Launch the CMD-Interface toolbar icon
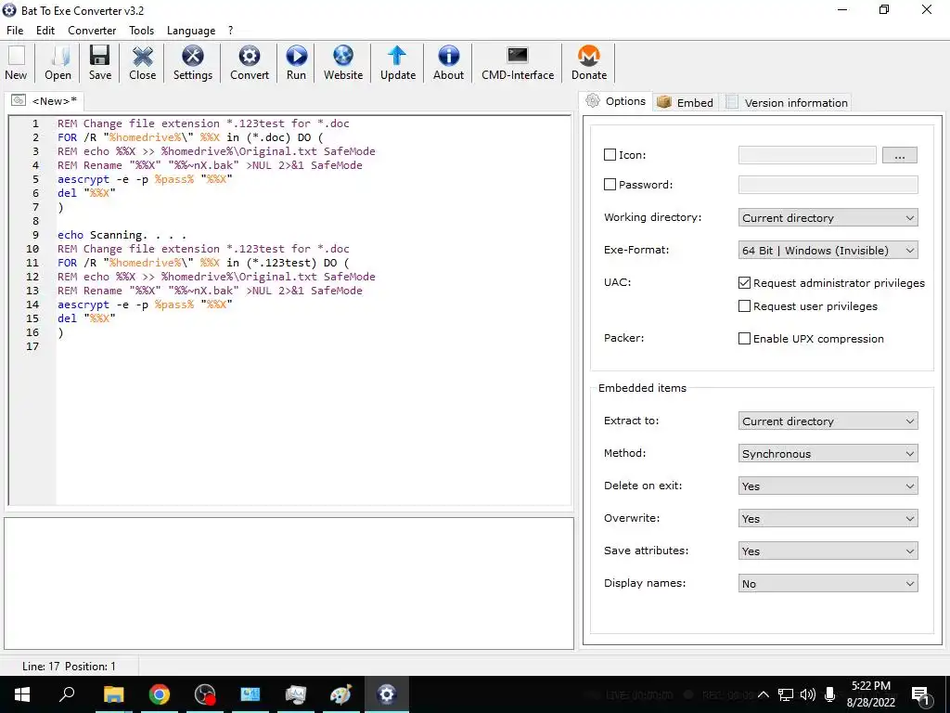Viewport: 950px width, 713px height. (518, 63)
